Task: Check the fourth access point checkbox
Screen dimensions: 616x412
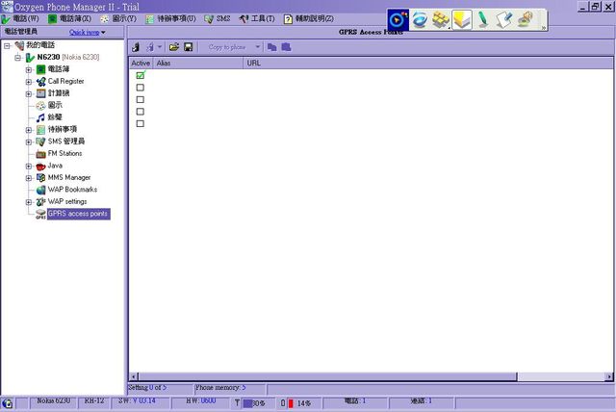Action: [x=141, y=112]
